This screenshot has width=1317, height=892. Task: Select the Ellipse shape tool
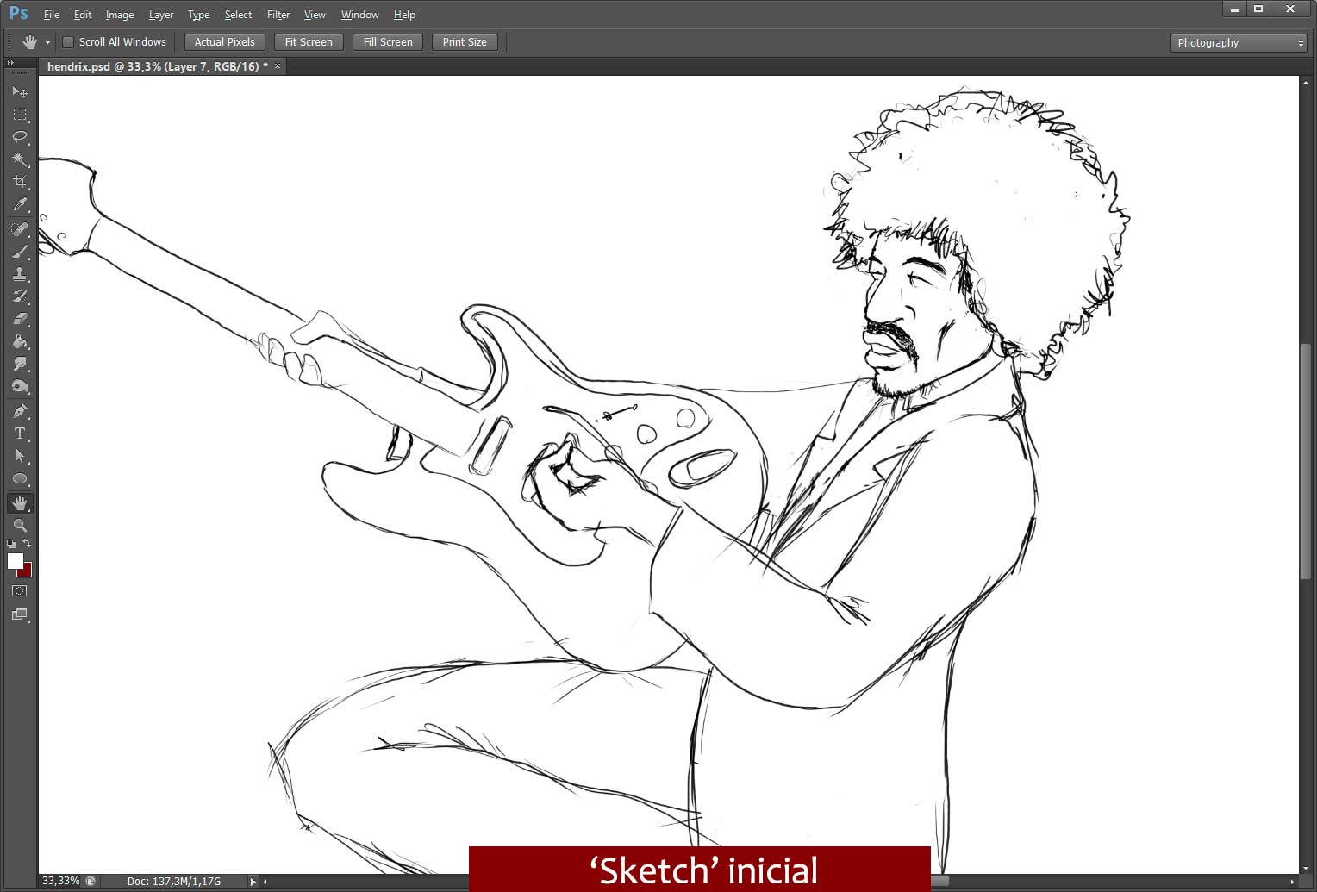point(20,479)
